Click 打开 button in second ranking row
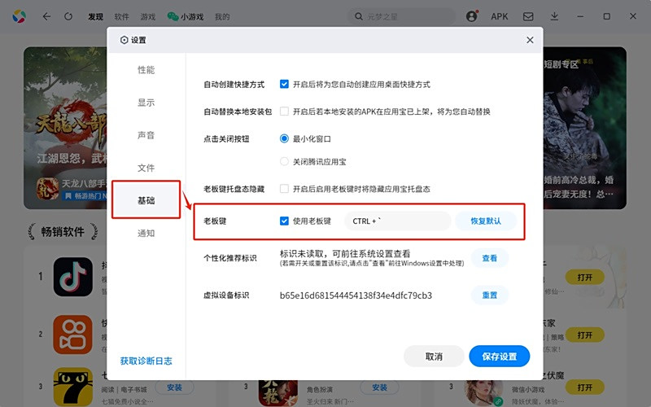The height and width of the screenshot is (407, 651). pyautogui.click(x=584, y=335)
